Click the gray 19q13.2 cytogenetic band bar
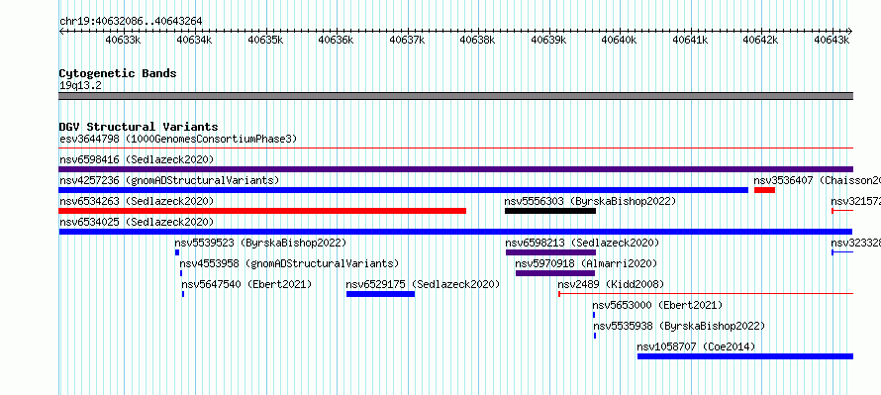Viewport: 881px width, 395px height. click(x=455, y=96)
